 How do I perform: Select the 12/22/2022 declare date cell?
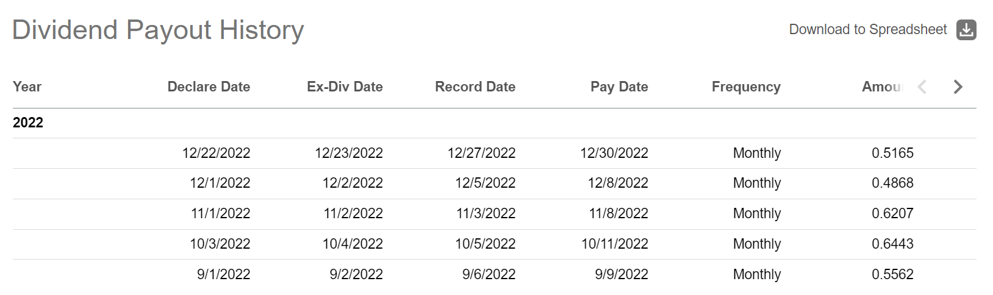point(216,153)
